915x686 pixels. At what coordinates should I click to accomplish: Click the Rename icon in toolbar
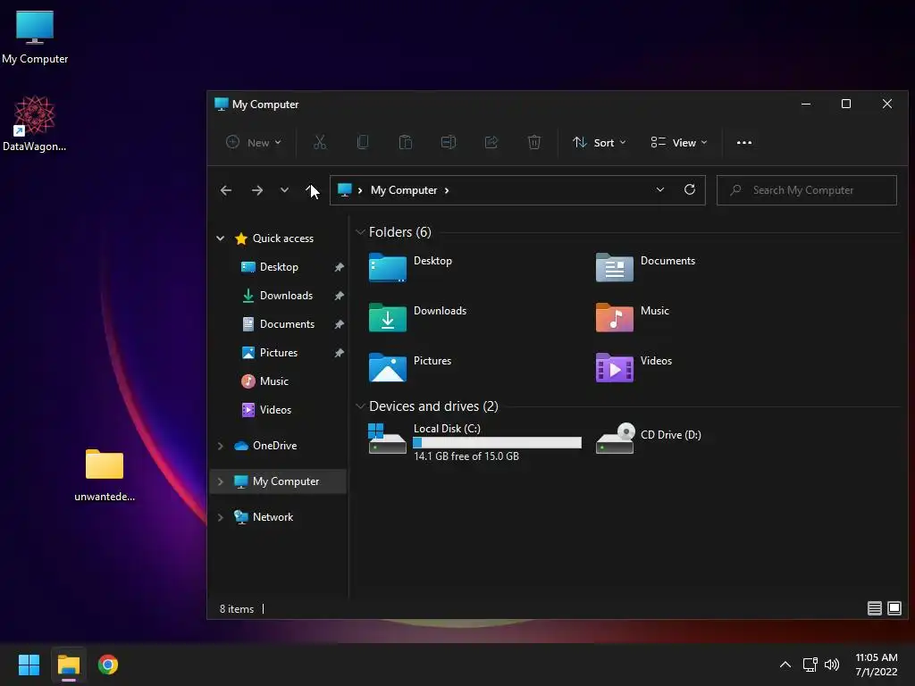tap(449, 142)
